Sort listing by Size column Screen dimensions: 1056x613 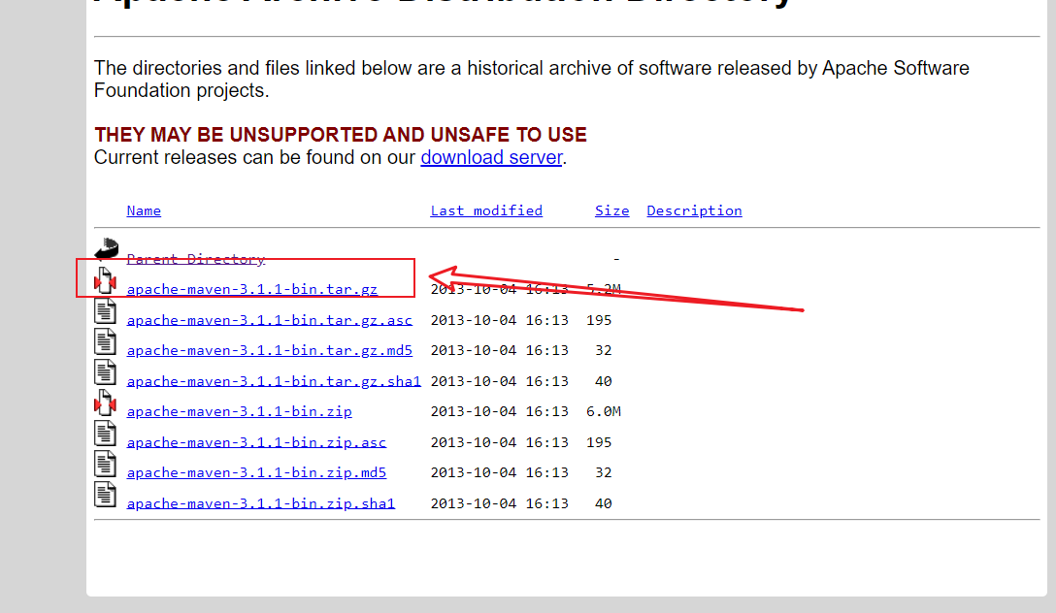pyautogui.click(x=611, y=210)
